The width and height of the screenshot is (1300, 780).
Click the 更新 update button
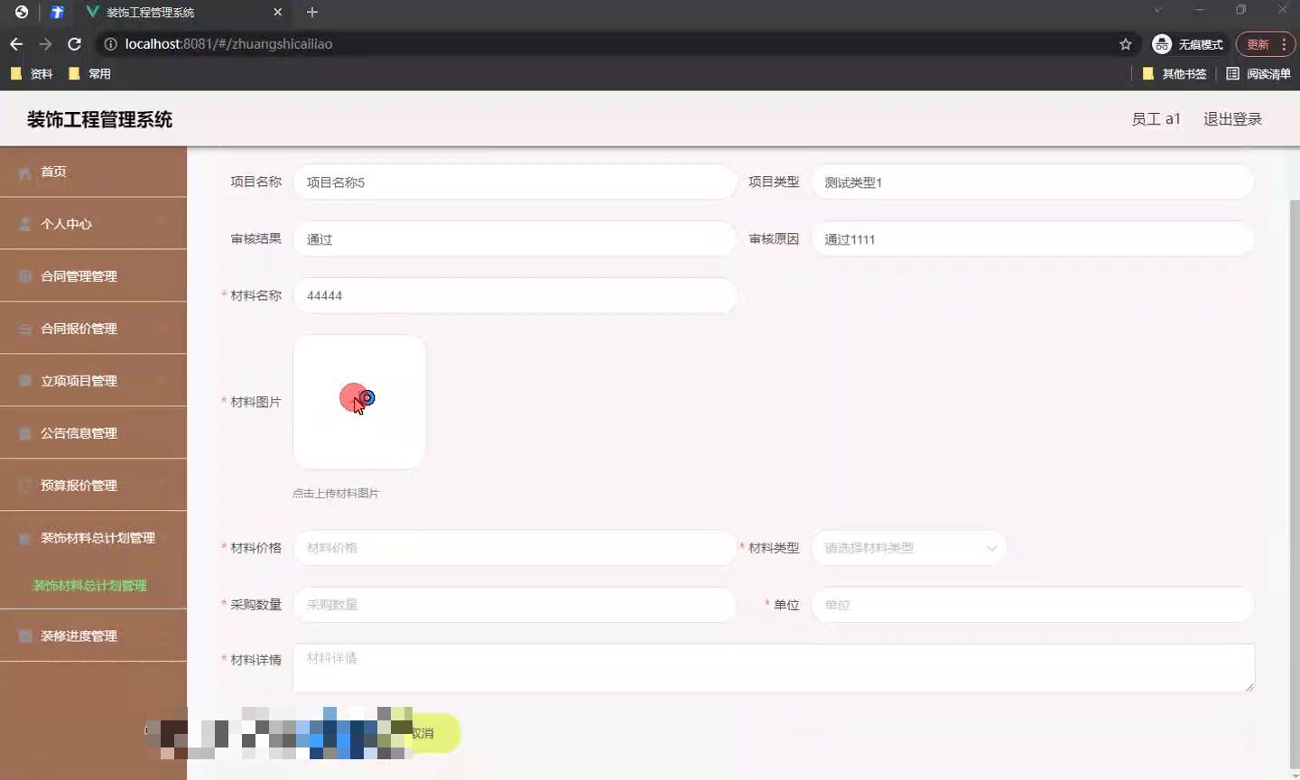[x=1258, y=43]
